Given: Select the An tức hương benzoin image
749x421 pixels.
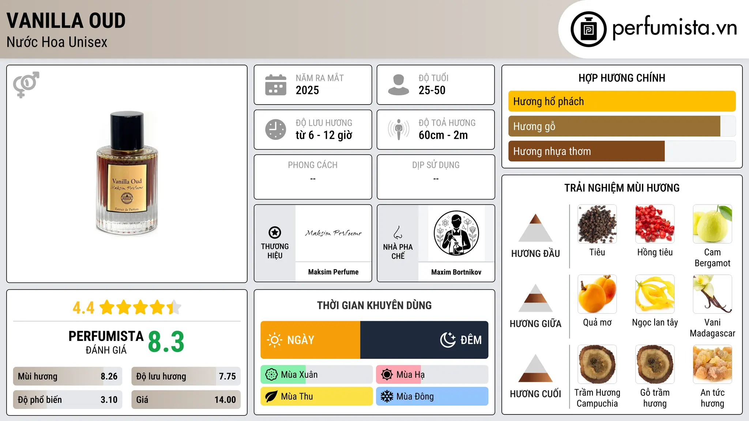Looking at the screenshot, I should tap(712, 364).
